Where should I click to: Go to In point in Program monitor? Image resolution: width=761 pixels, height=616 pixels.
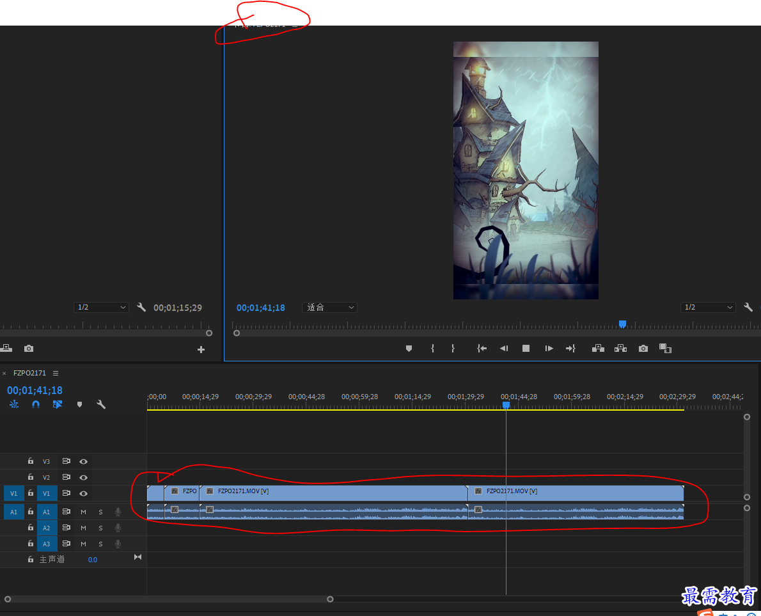point(482,349)
